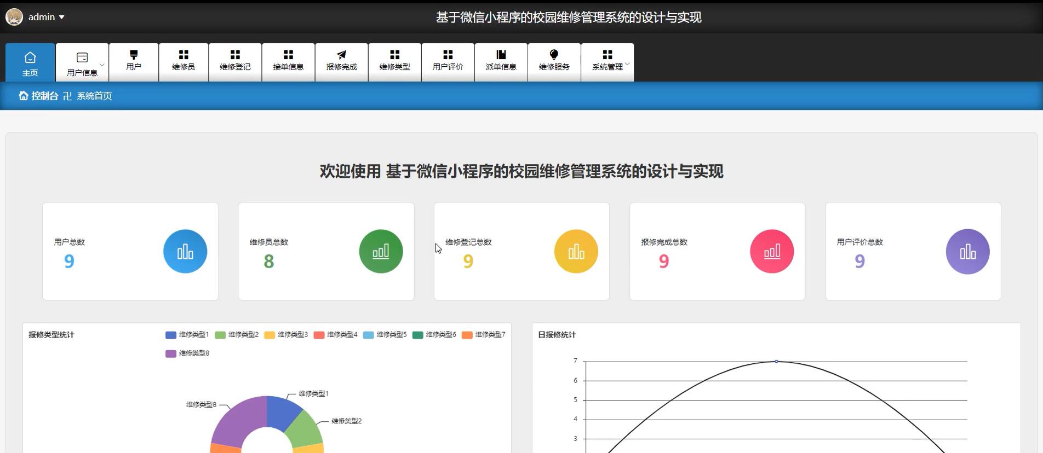Click the house icon on 主页 tab
1043x453 pixels.
point(30,57)
